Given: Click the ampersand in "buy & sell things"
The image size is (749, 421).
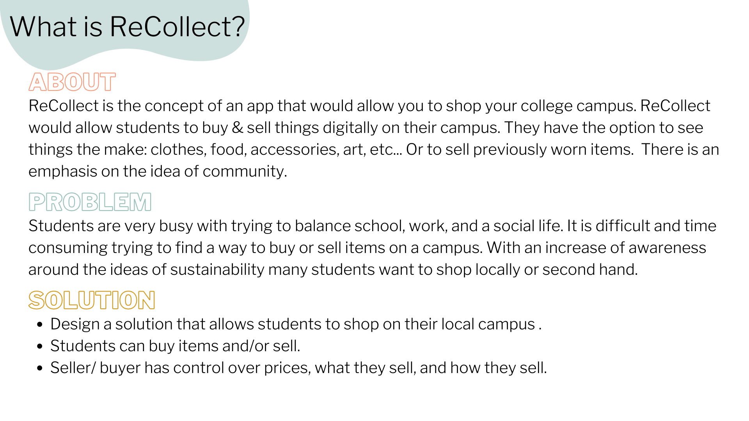Looking at the screenshot, I should point(237,128).
